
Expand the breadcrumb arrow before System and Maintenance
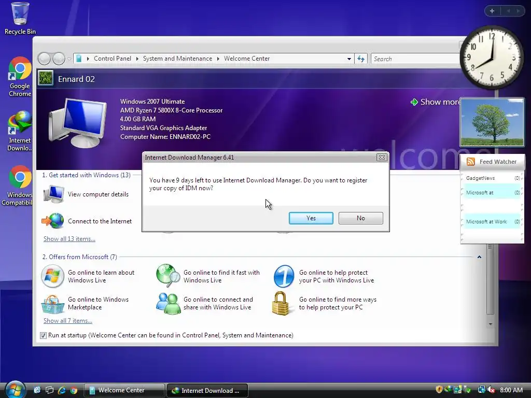[x=137, y=59]
